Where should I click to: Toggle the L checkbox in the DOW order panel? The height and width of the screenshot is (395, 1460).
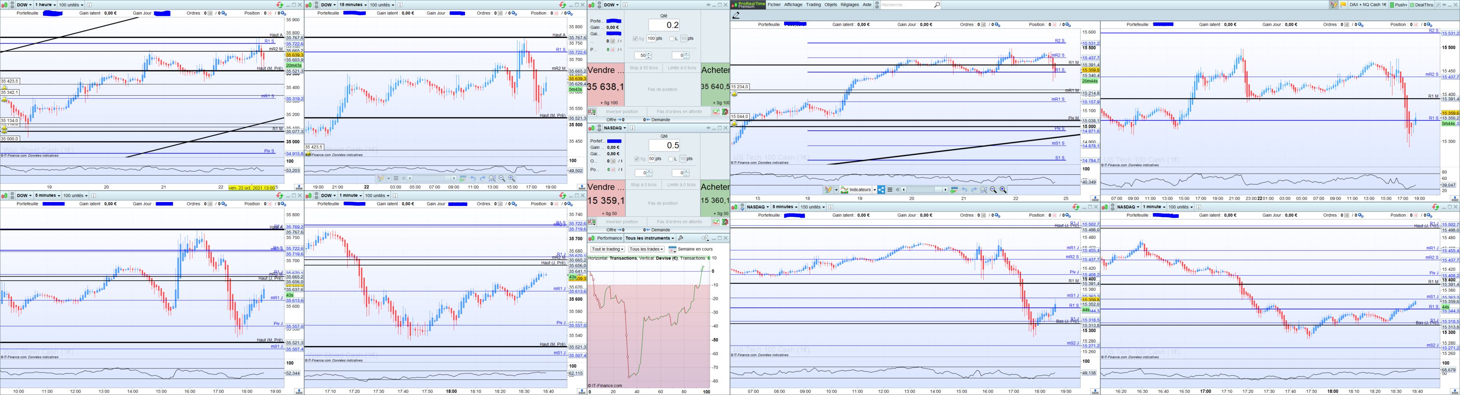[671, 38]
